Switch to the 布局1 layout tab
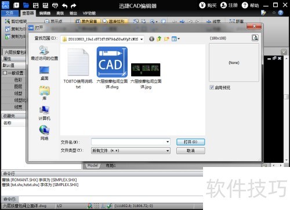Viewport: 290px width, 210px height. 111,165
